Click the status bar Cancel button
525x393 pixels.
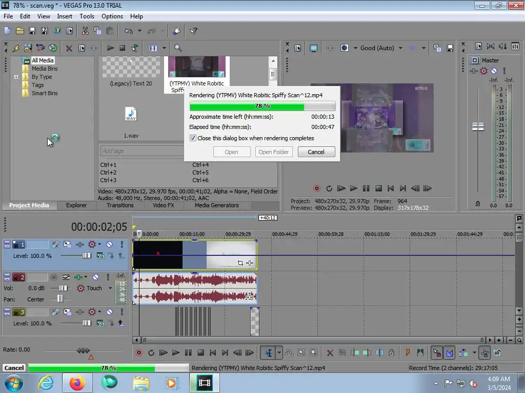(14, 368)
